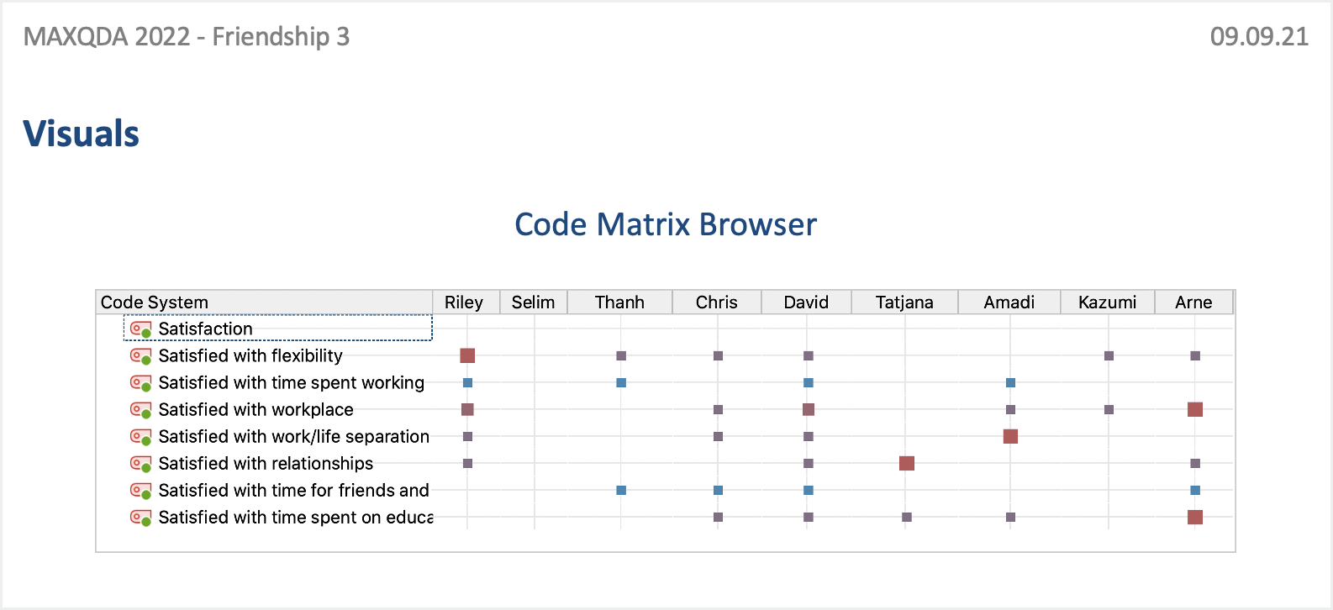Click the Code Matrix Browser title
The image size is (1333, 610).
[666, 224]
